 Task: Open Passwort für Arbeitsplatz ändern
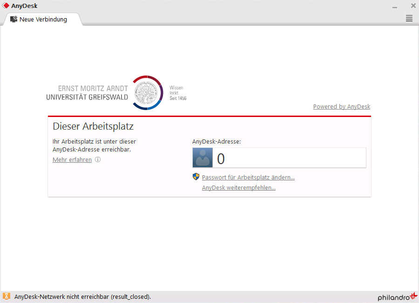(x=248, y=178)
